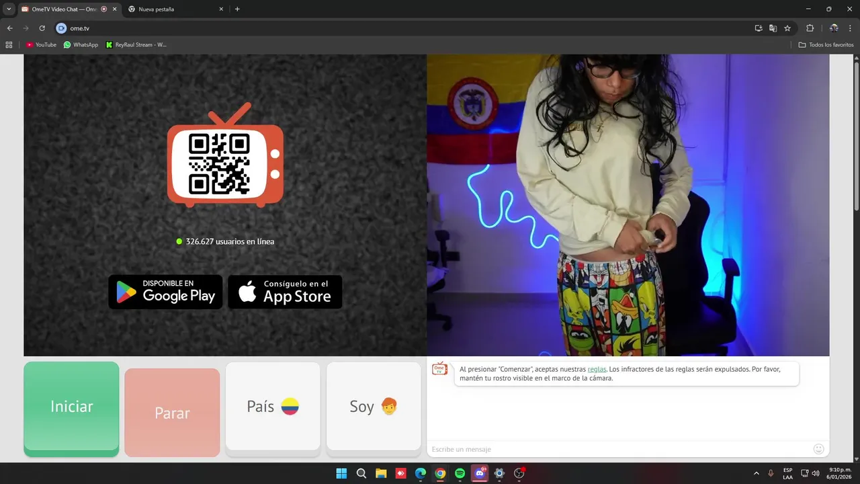Open the Windows Start menu
Screen dimensions: 860x484
(341, 473)
